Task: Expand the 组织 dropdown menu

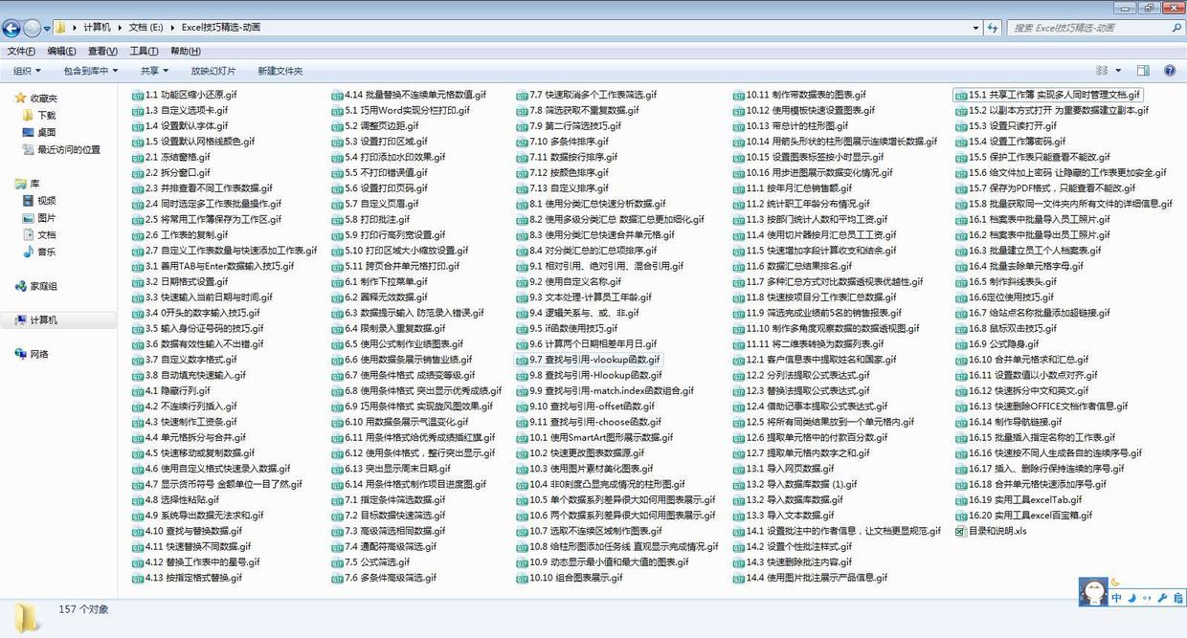Action: [27, 71]
